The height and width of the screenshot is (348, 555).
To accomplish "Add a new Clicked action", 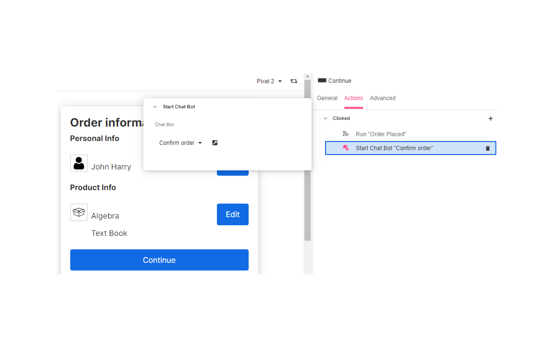I will tap(491, 119).
